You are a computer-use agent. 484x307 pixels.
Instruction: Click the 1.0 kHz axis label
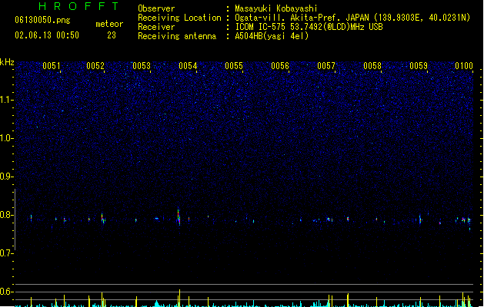click(x=6, y=138)
